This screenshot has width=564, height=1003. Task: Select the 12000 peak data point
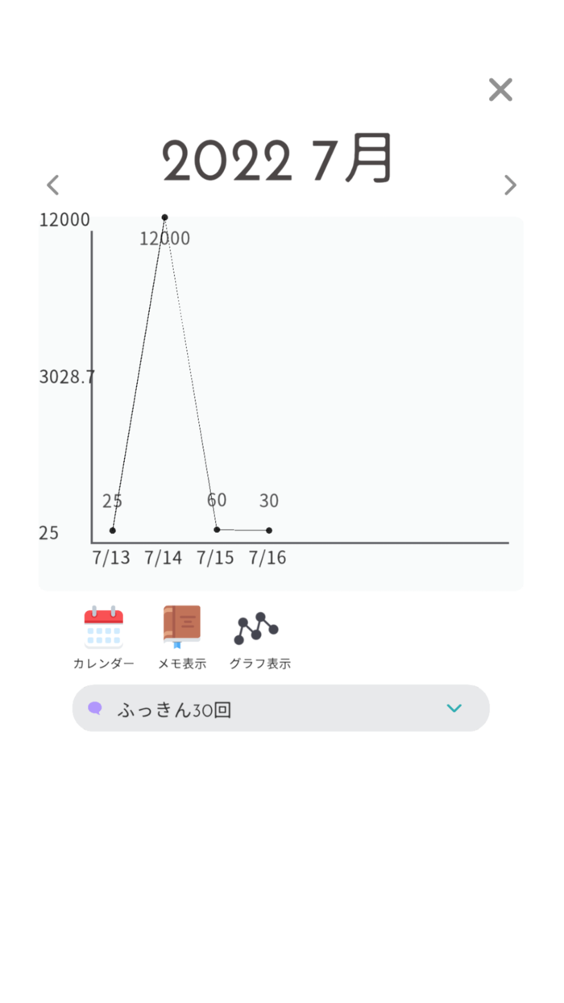coord(164,218)
